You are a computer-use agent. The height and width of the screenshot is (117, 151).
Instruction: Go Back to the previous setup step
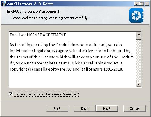click(x=84, y=108)
